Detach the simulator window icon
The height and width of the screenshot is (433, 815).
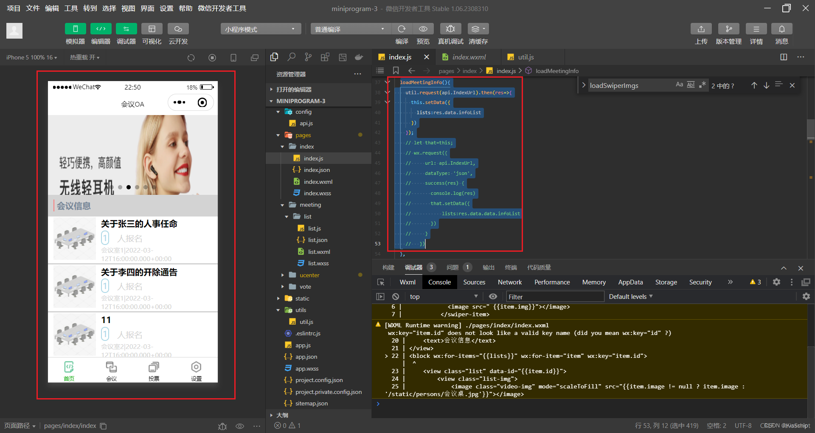255,58
